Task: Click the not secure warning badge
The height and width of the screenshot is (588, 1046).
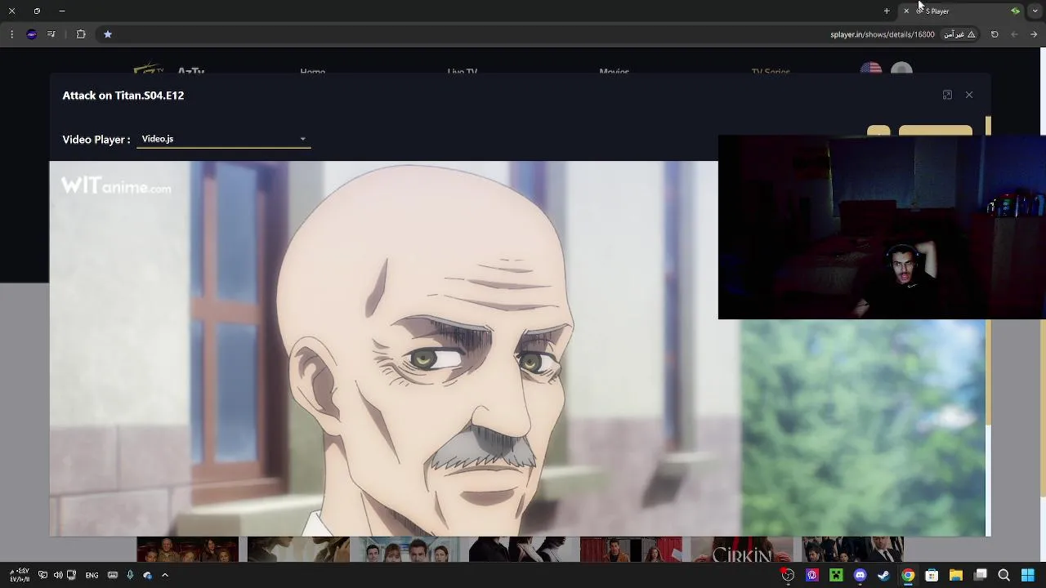Action: (959, 34)
